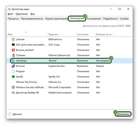The width and height of the screenshot is (139, 125).
Task: Click µTorrent's Отключено status cell
Action: click(x=83, y=39)
